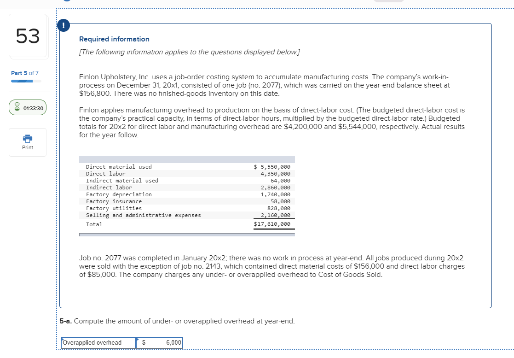Click the Required information link text
This screenshot has width=514, height=358.
114,39
